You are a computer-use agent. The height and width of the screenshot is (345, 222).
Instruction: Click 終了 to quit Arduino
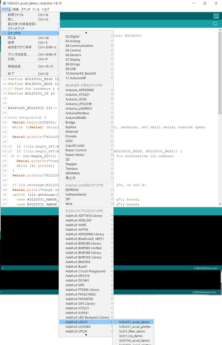coord(11,74)
